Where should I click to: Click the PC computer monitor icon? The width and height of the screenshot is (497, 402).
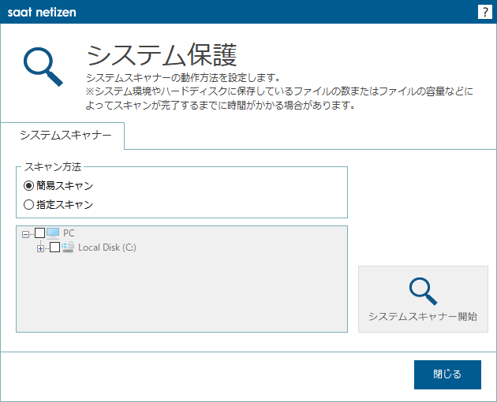(53, 233)
